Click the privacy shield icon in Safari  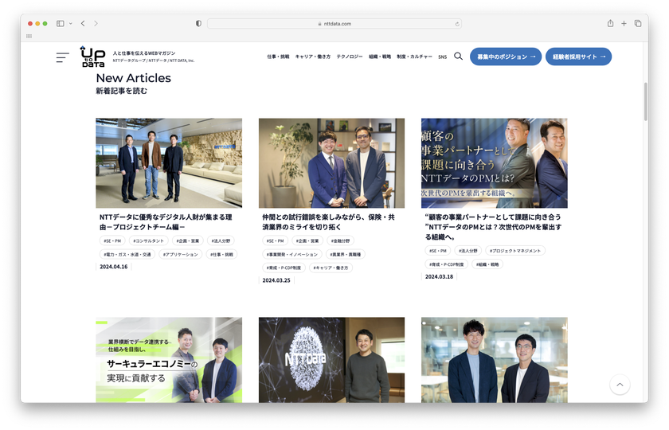(198, 23)
